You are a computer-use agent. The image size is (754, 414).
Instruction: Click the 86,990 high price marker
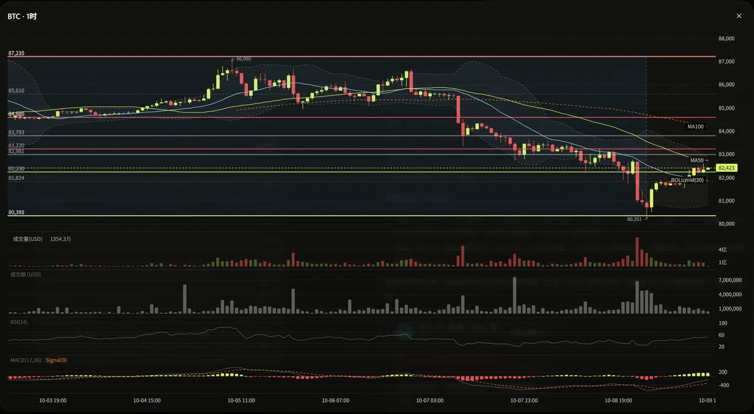(x=243, y=59)
